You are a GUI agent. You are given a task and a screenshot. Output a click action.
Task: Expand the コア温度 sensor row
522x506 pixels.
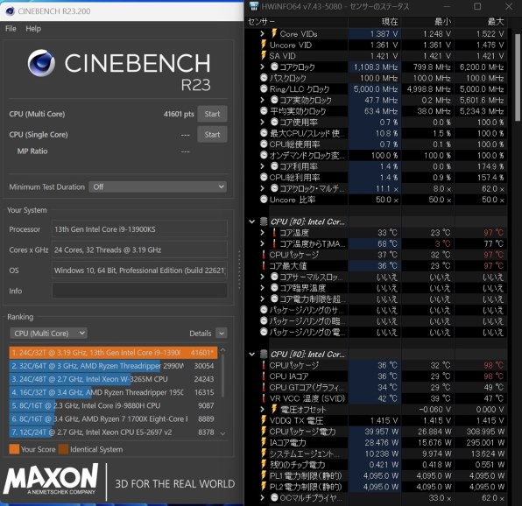tap(263, 233)
